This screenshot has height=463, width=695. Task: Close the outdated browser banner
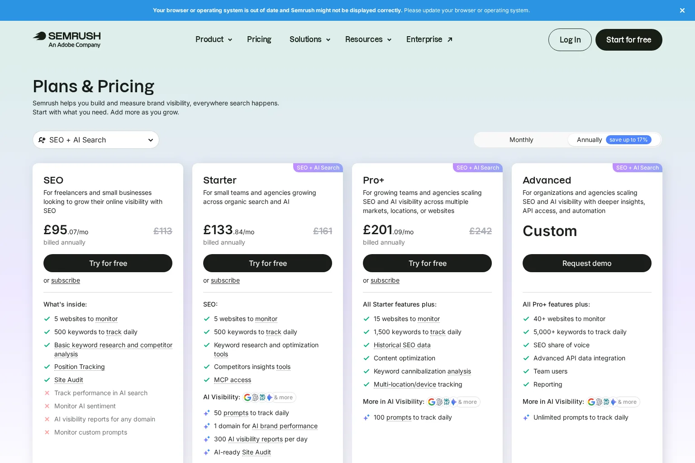tap(682, 10)
